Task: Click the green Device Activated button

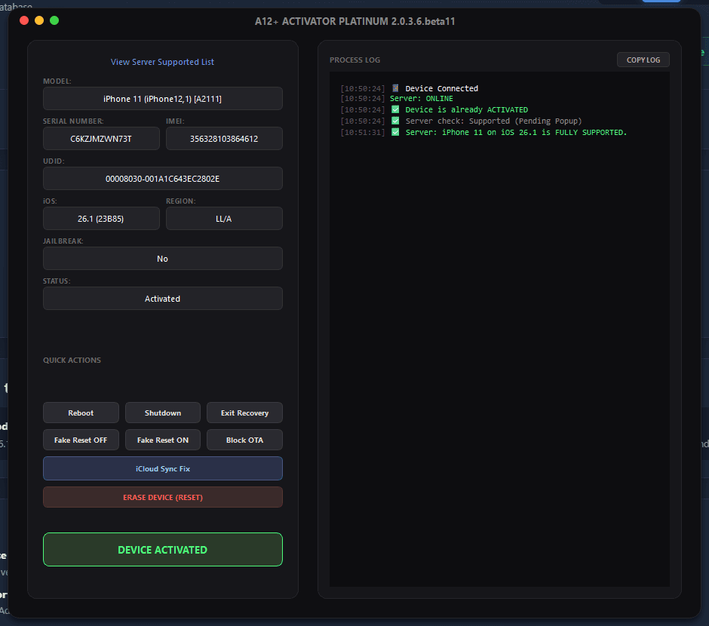Action: point(163,550)
